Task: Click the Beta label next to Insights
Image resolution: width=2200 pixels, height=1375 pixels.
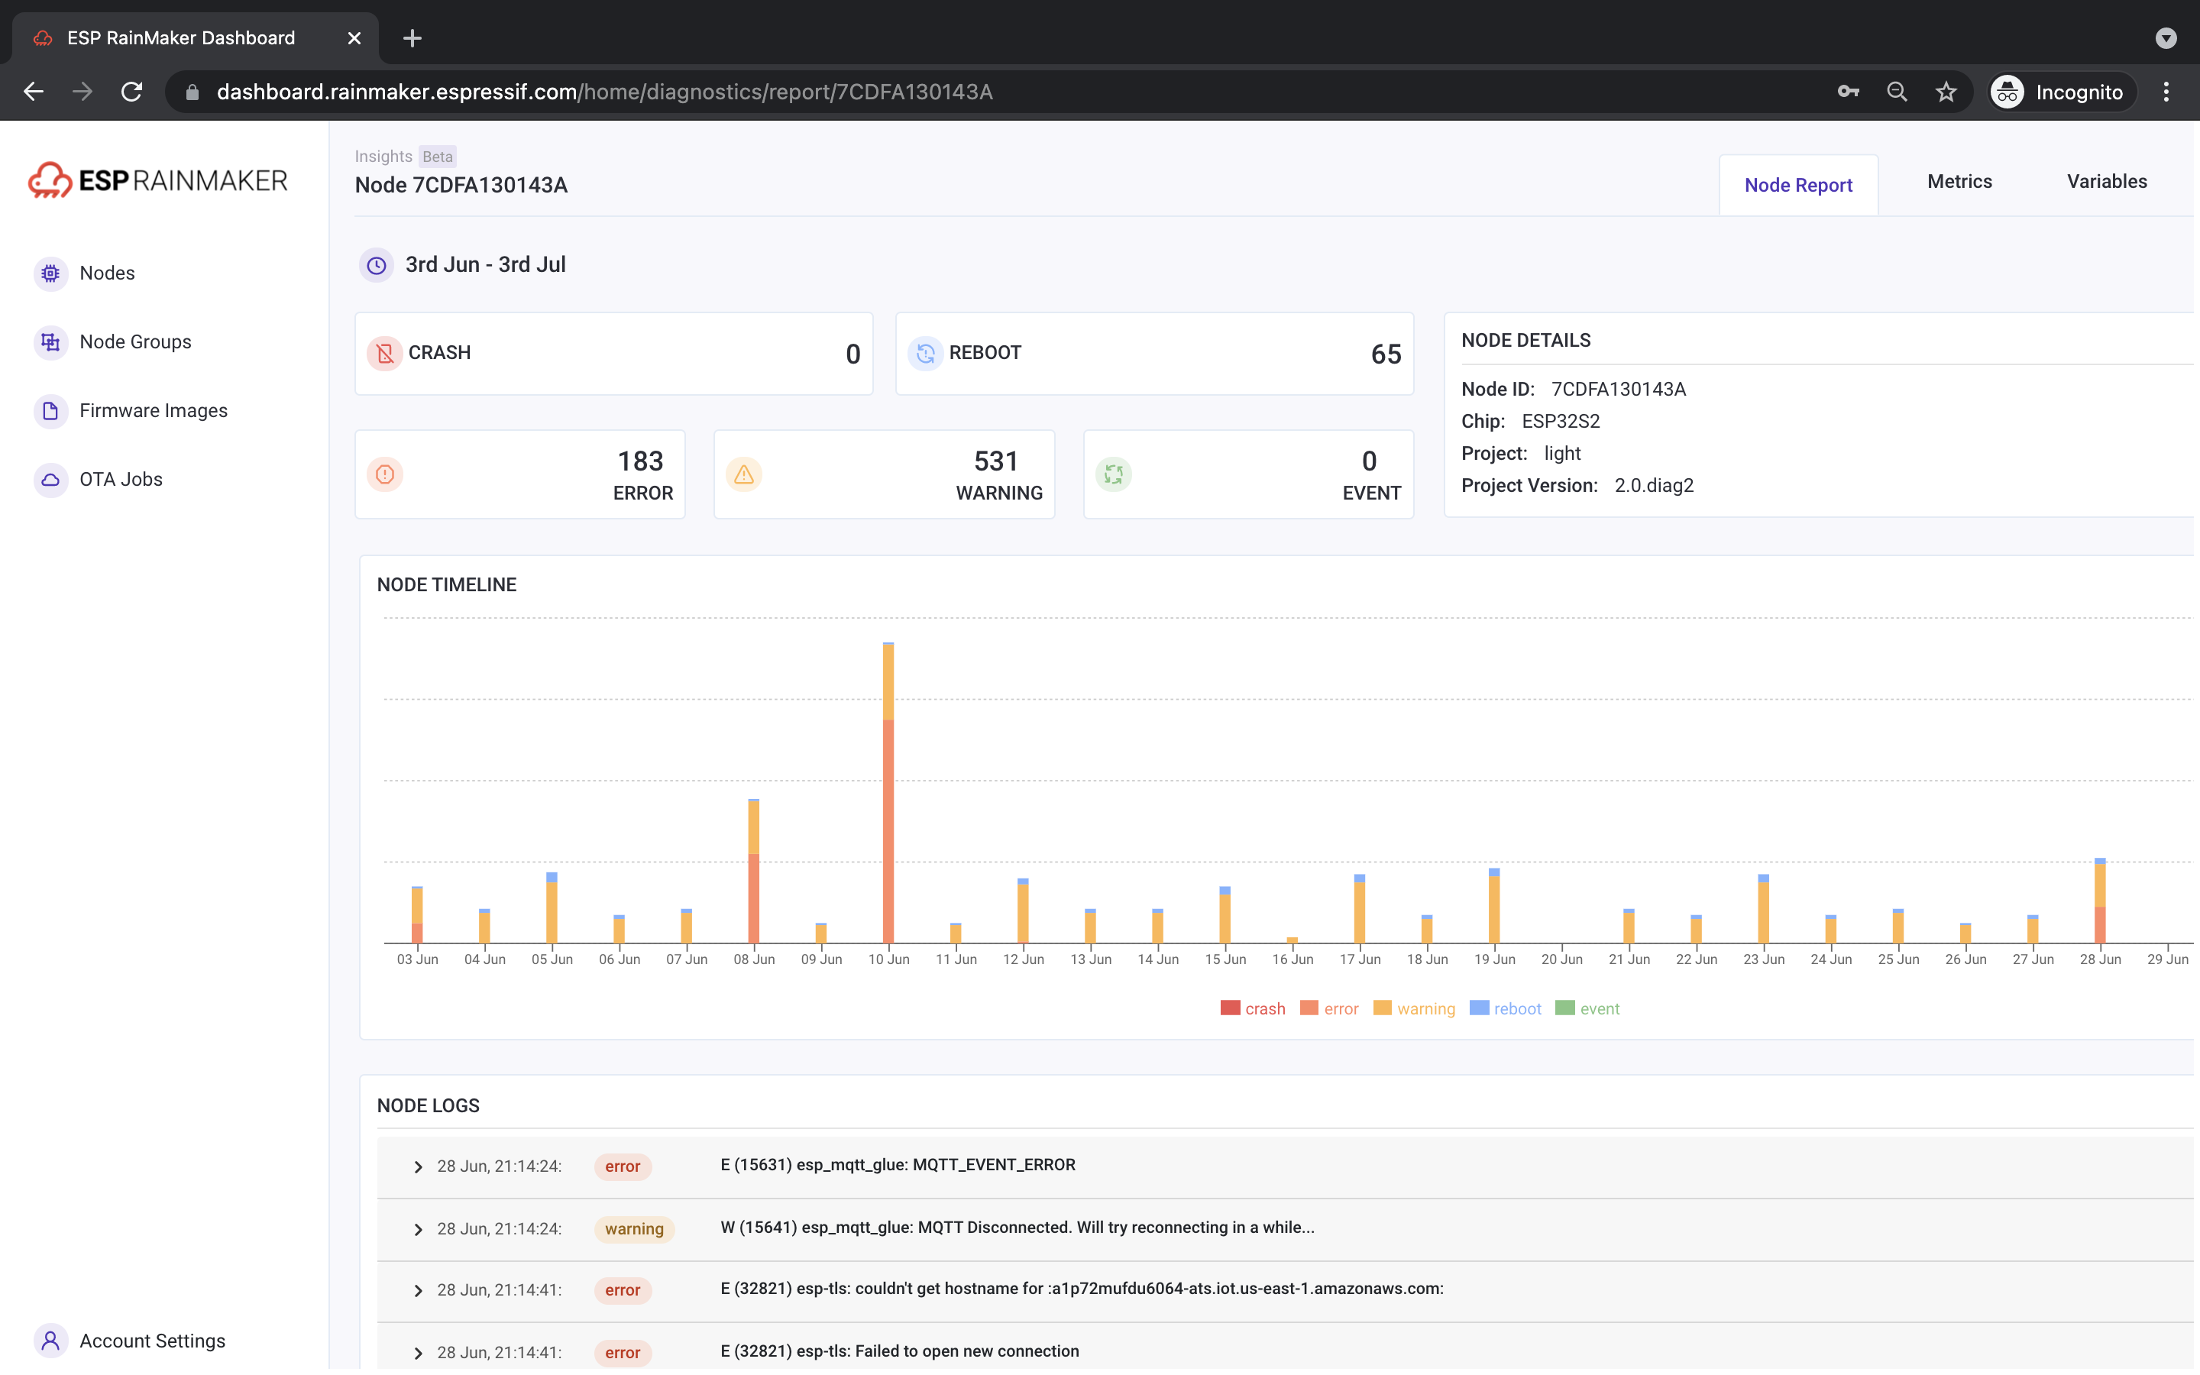Action: pos(437,157)
